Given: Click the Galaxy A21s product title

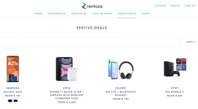Looking at the screenshot, I should click(13, 92).
